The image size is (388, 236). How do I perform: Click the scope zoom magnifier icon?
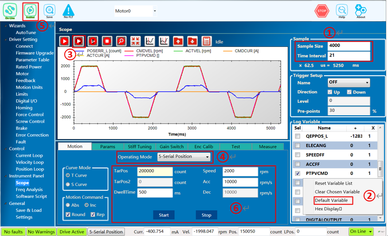[x=121, y=41]
